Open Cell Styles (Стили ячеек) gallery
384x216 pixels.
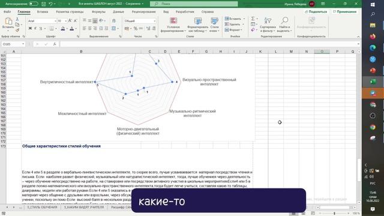coord(215,25)
